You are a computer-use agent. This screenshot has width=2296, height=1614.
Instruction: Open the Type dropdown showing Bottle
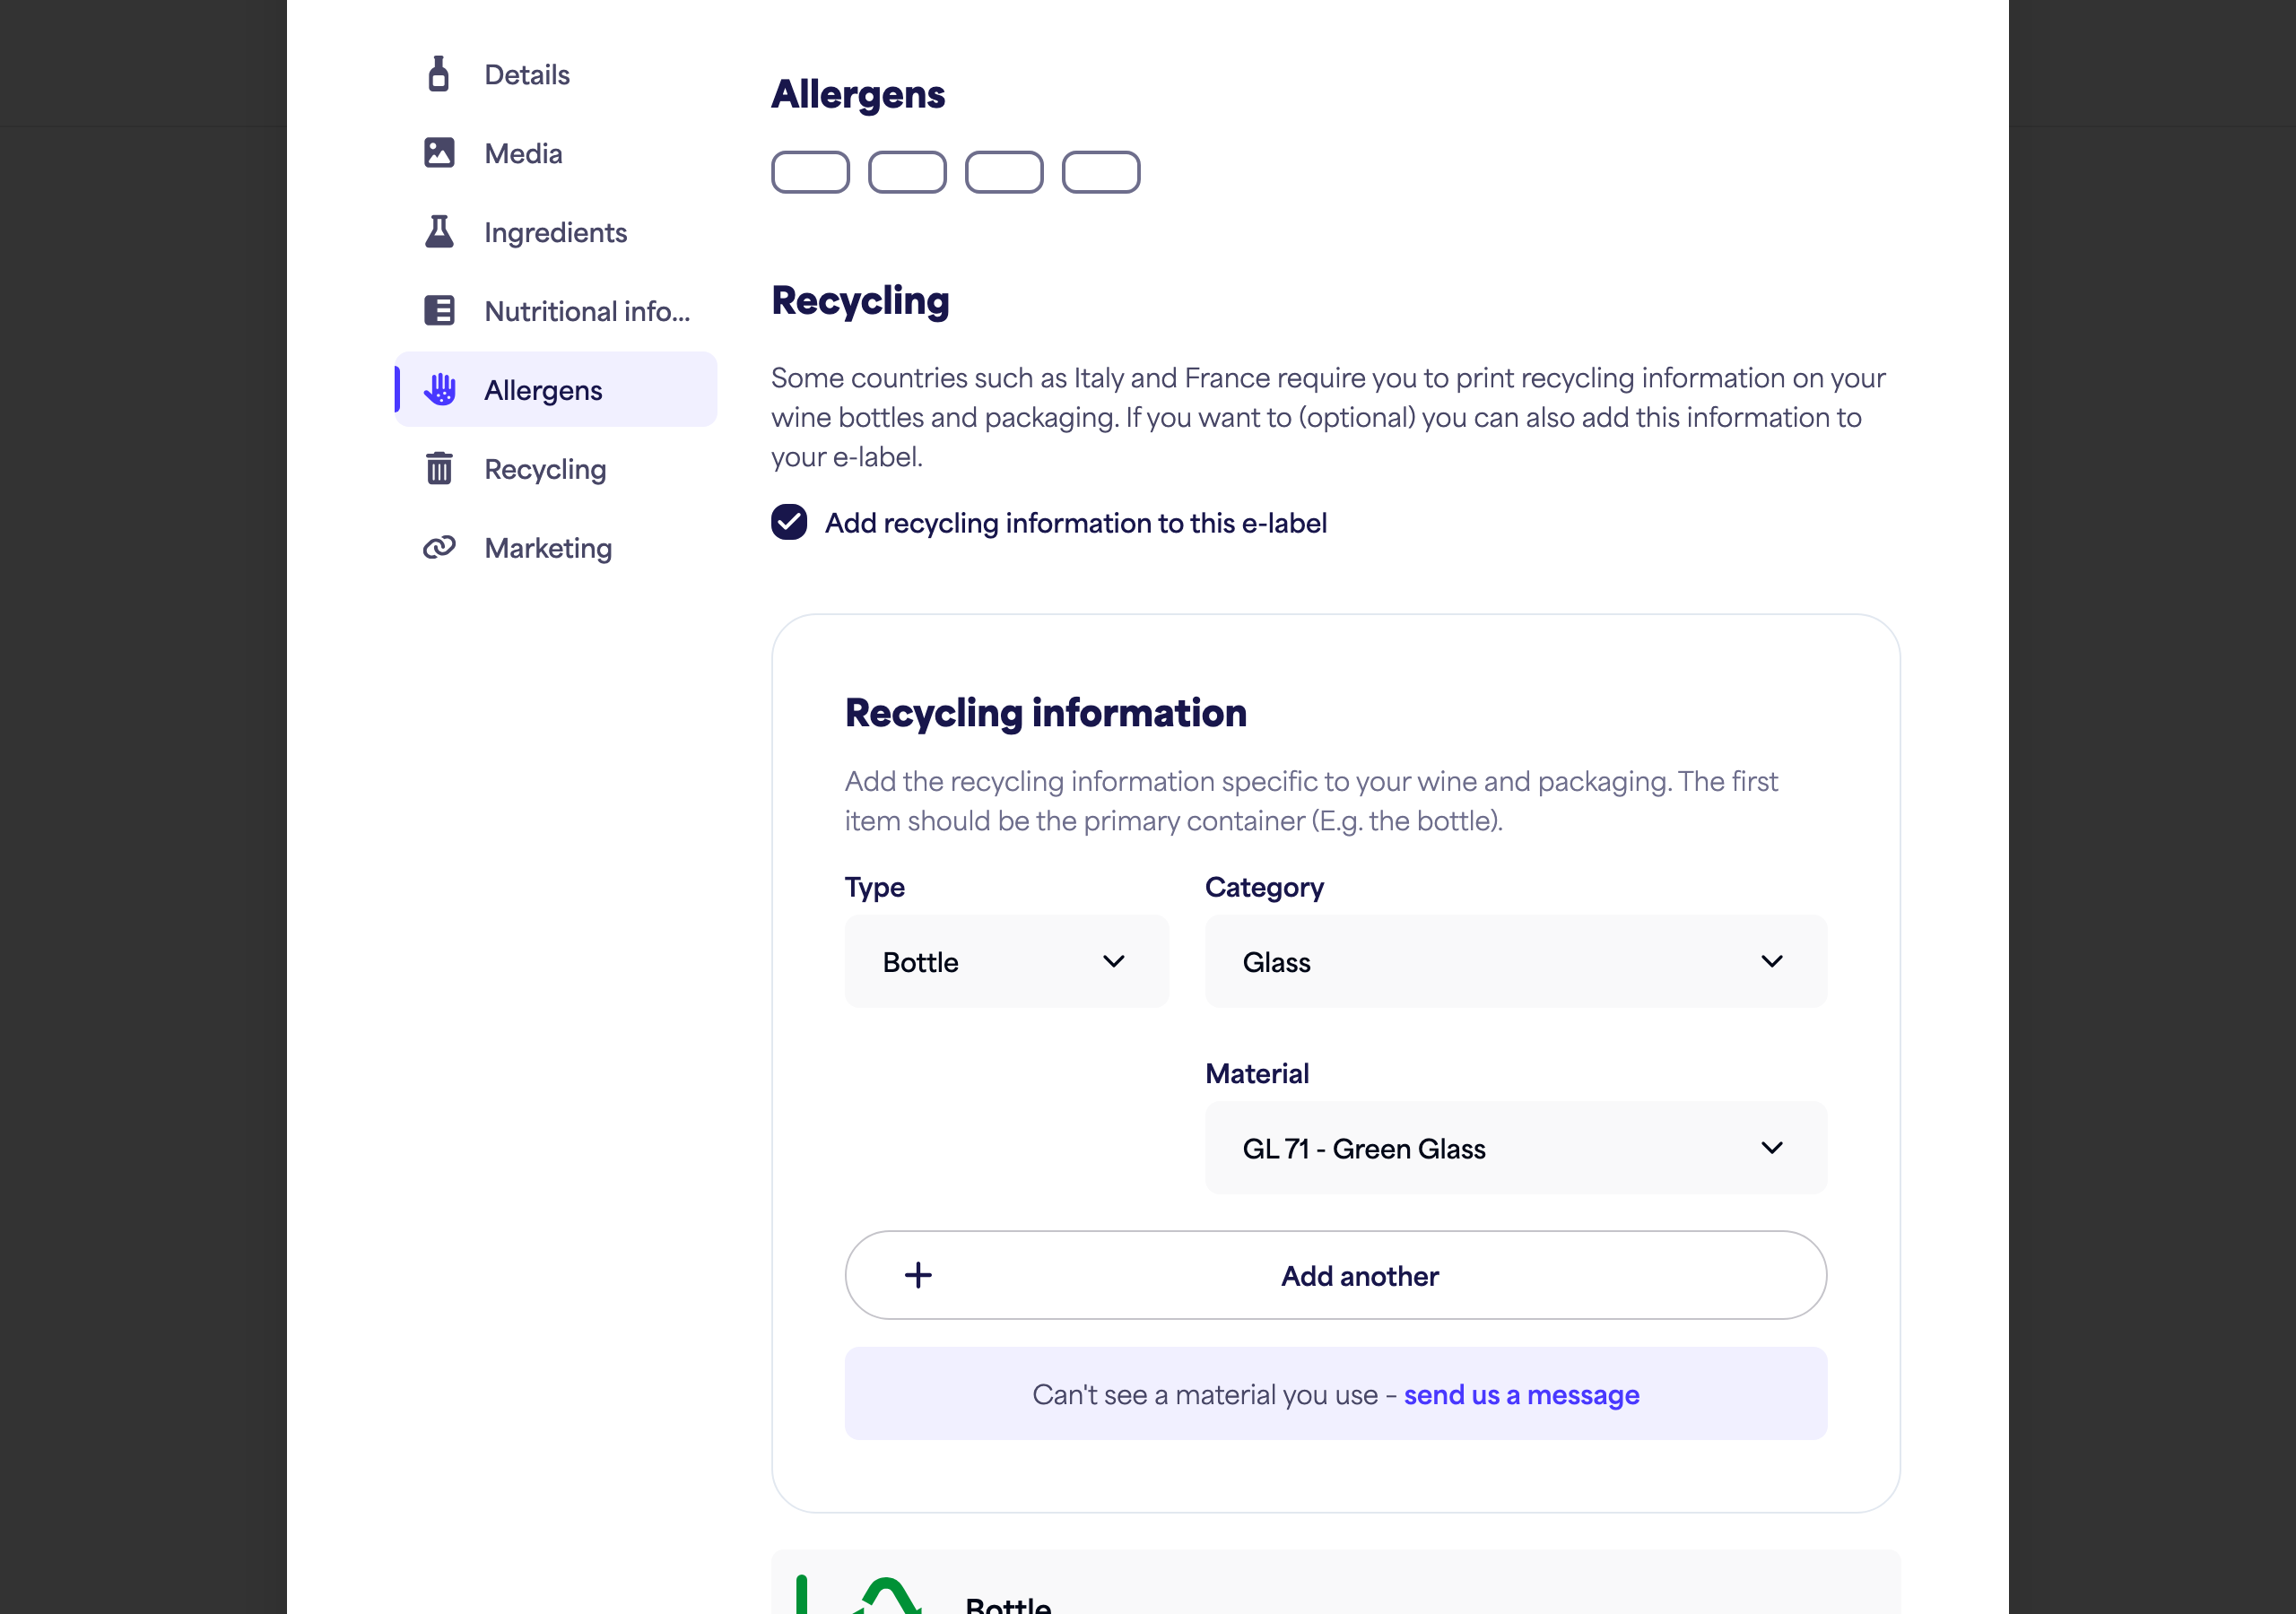[1006, 961]
